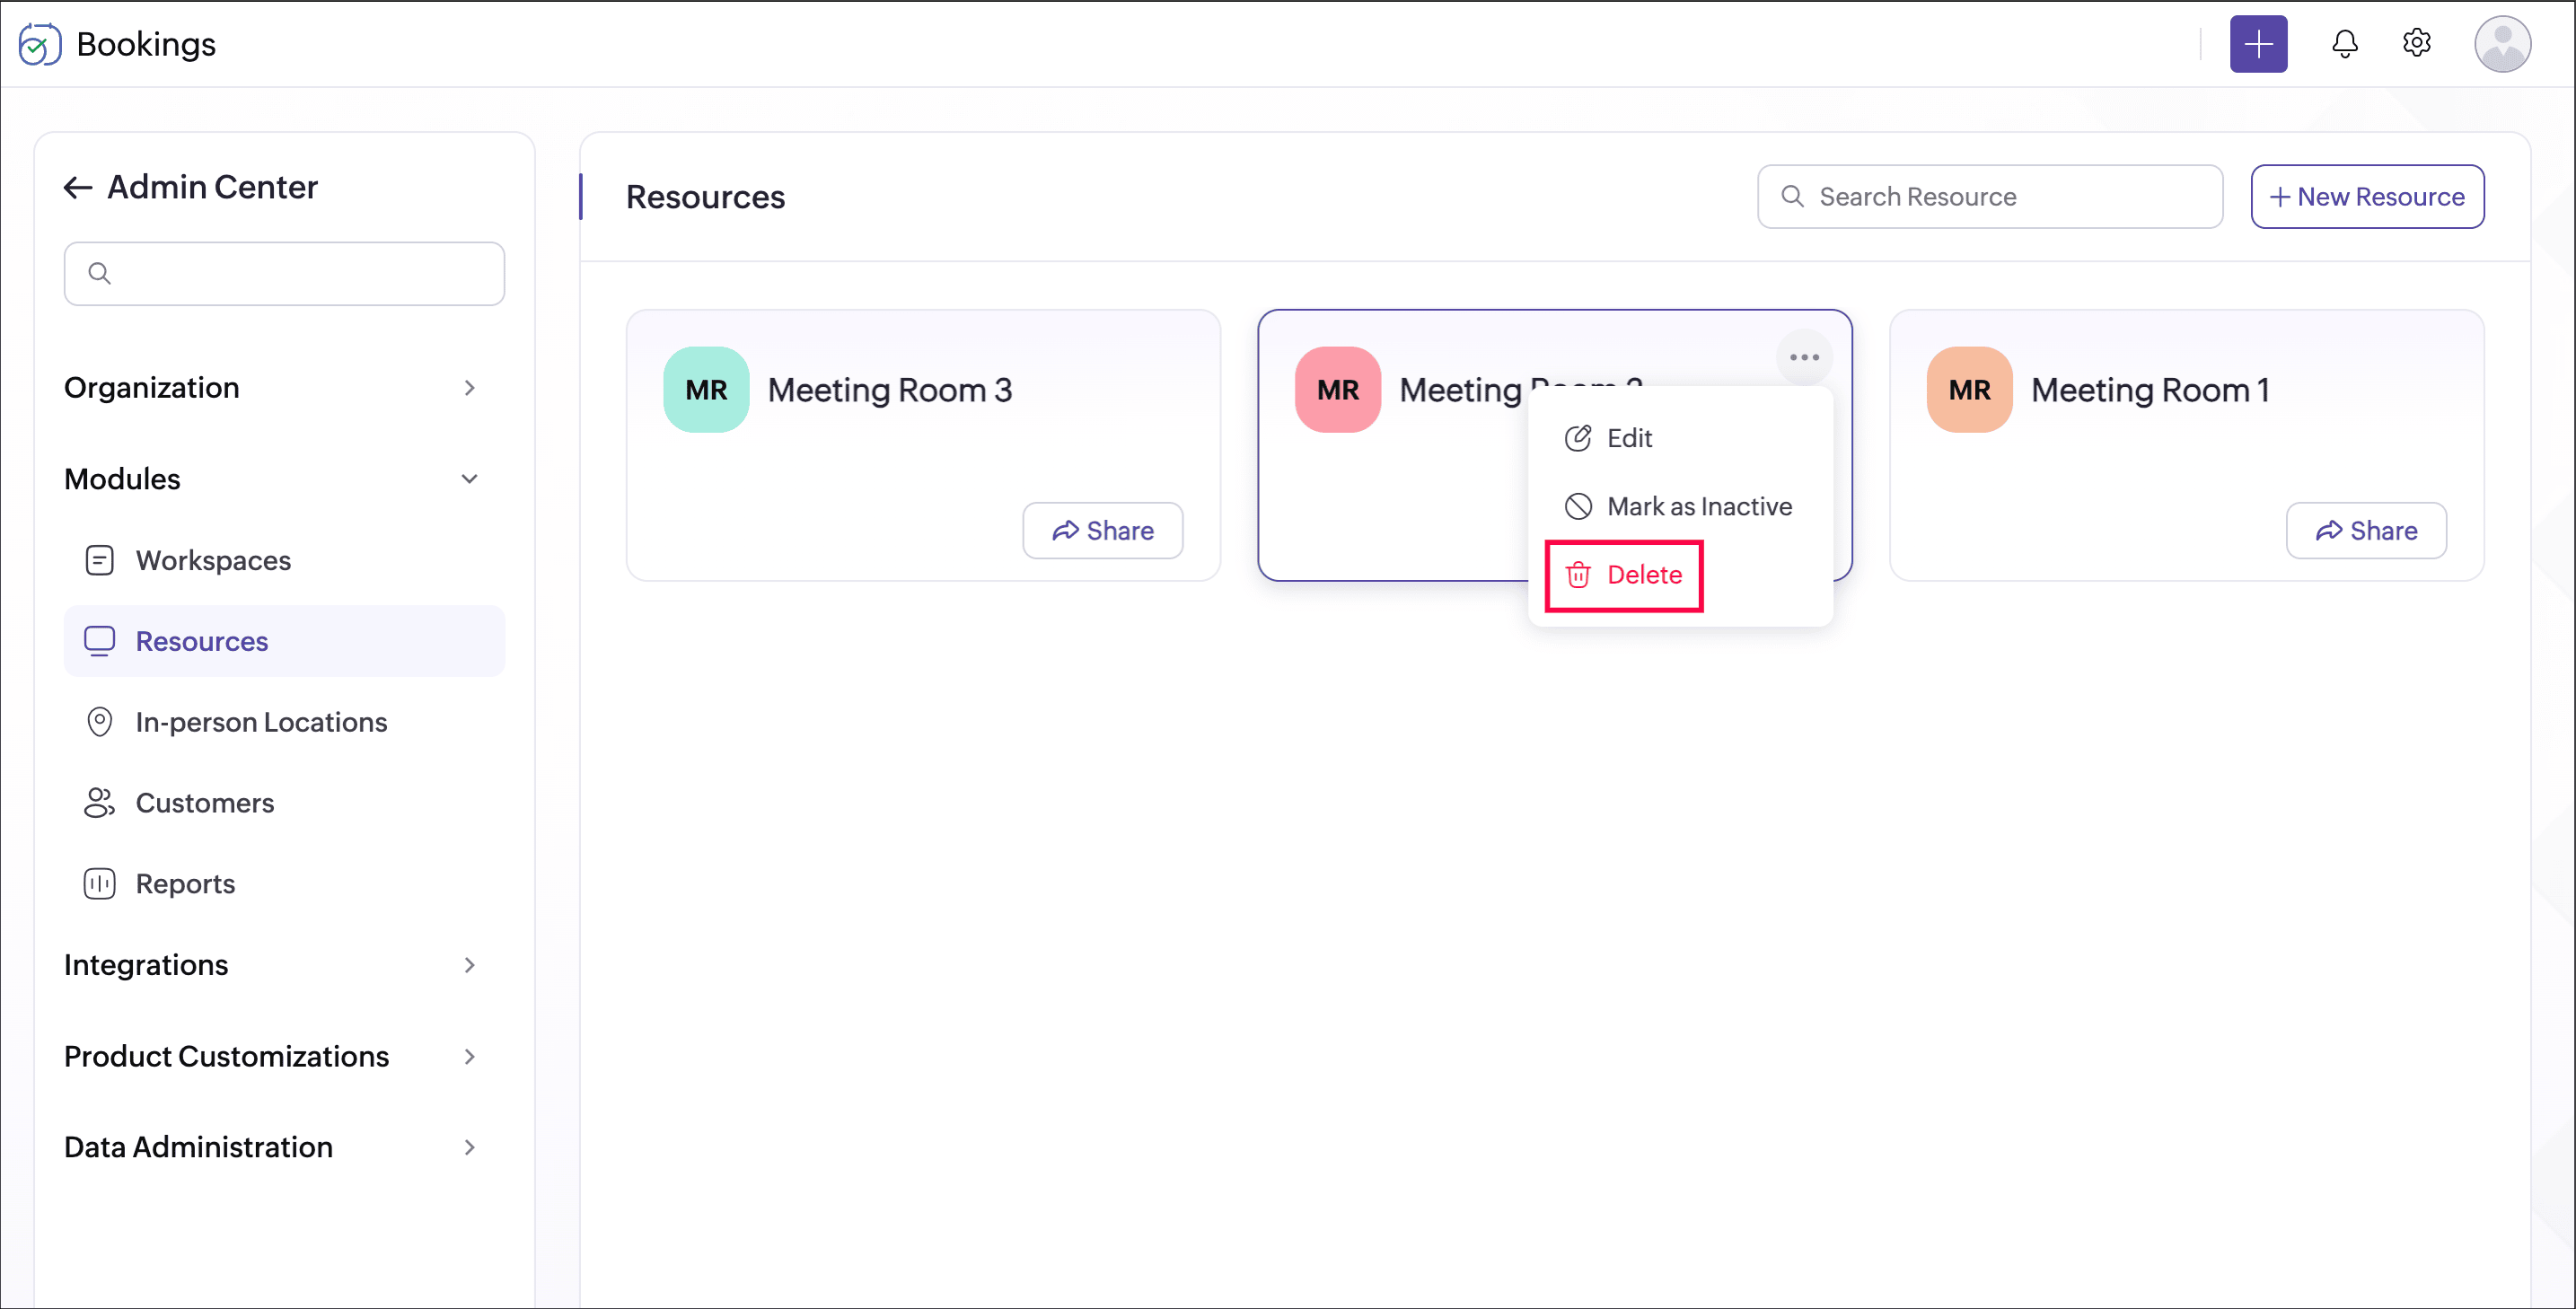
Task: Click the three-dot menu on Meeting Room 2
Action: click(x=1804, y=357)
